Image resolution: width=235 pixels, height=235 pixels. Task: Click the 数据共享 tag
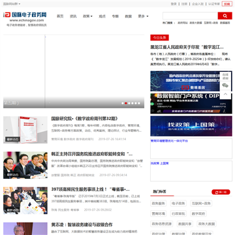tap(185, 224)
